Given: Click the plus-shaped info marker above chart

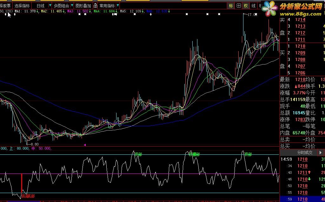Looking at the screenshot, I should (x=151, y=14).
